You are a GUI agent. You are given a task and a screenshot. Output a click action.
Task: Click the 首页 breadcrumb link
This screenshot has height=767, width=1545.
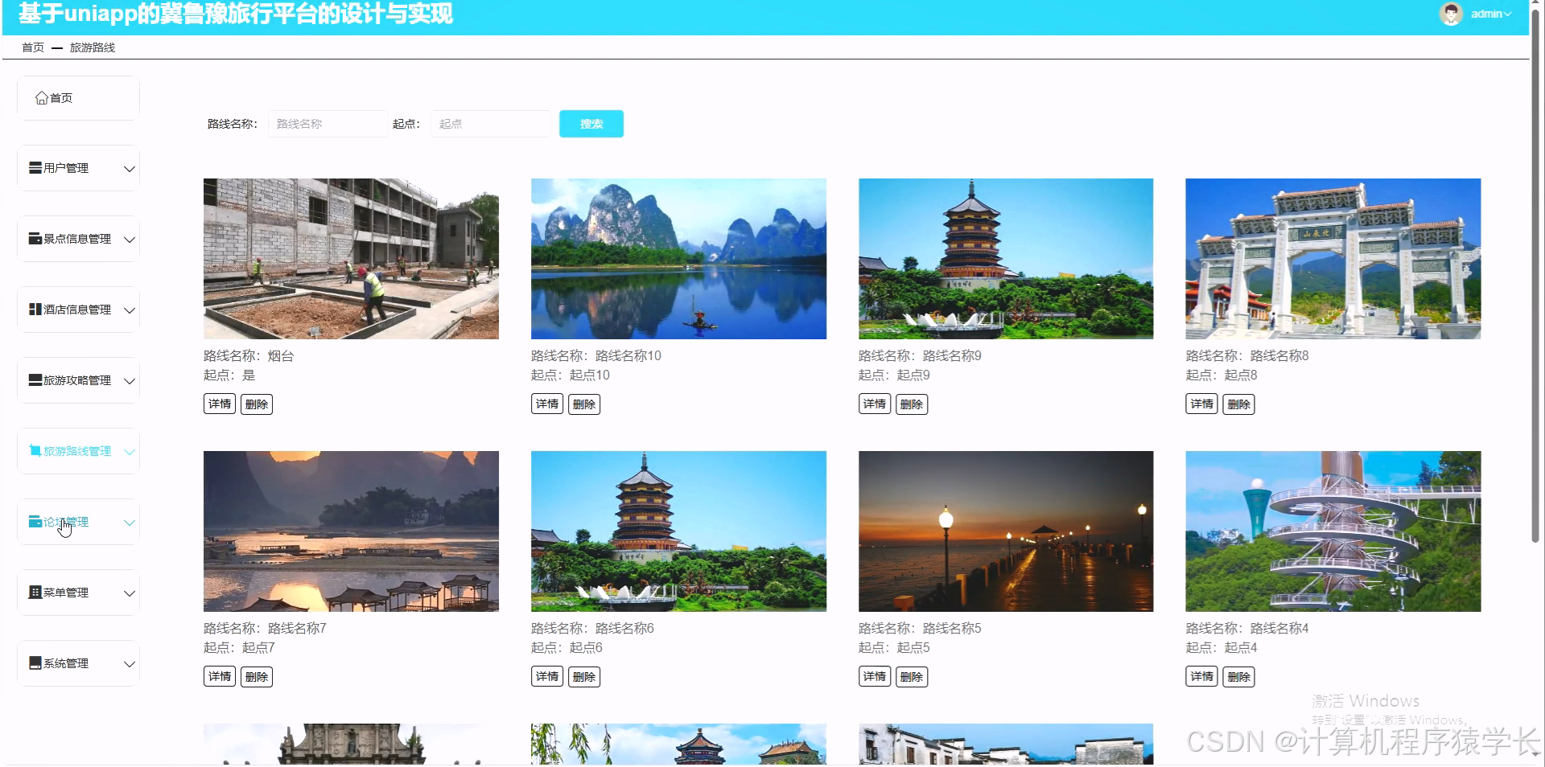[33, 47]
